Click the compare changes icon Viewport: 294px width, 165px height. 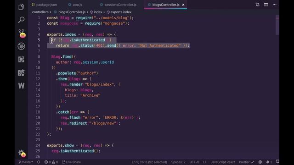coord(257,5)
